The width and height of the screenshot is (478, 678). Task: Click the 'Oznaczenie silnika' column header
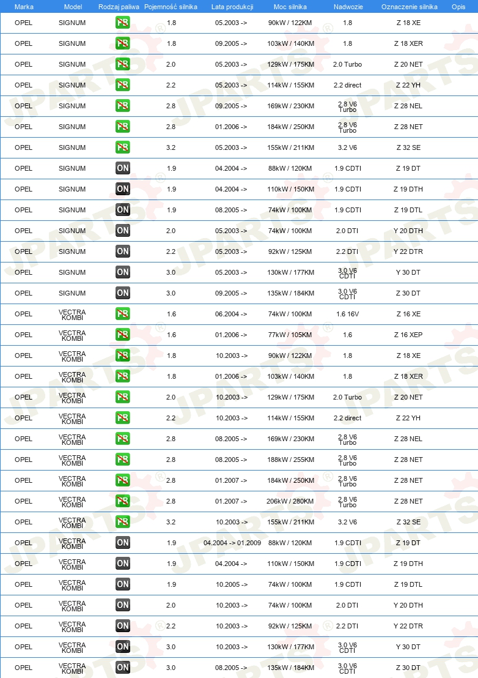click(410, 7)
